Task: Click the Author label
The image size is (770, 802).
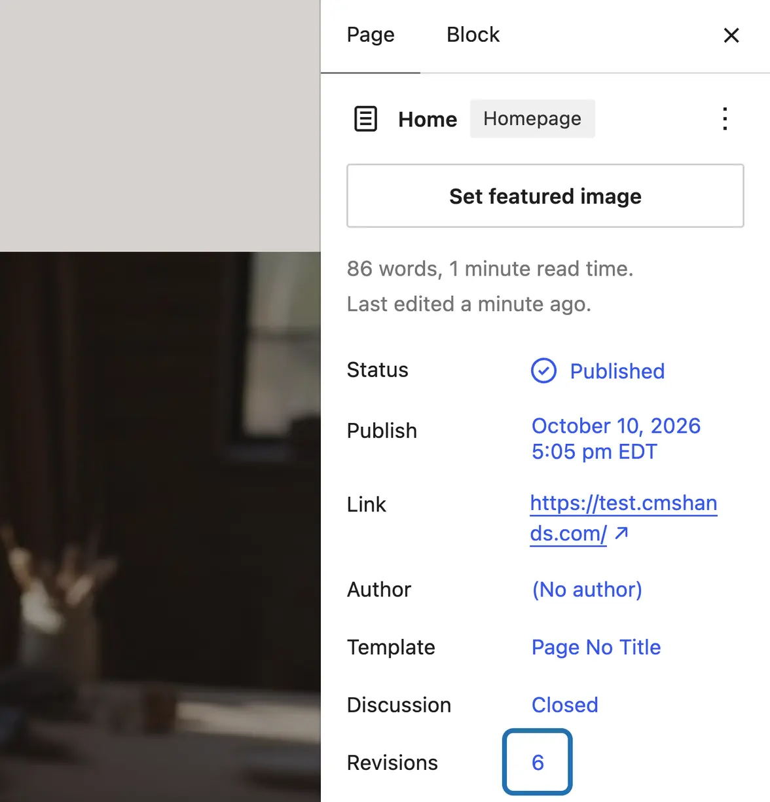Action: [x=378, y=589]
